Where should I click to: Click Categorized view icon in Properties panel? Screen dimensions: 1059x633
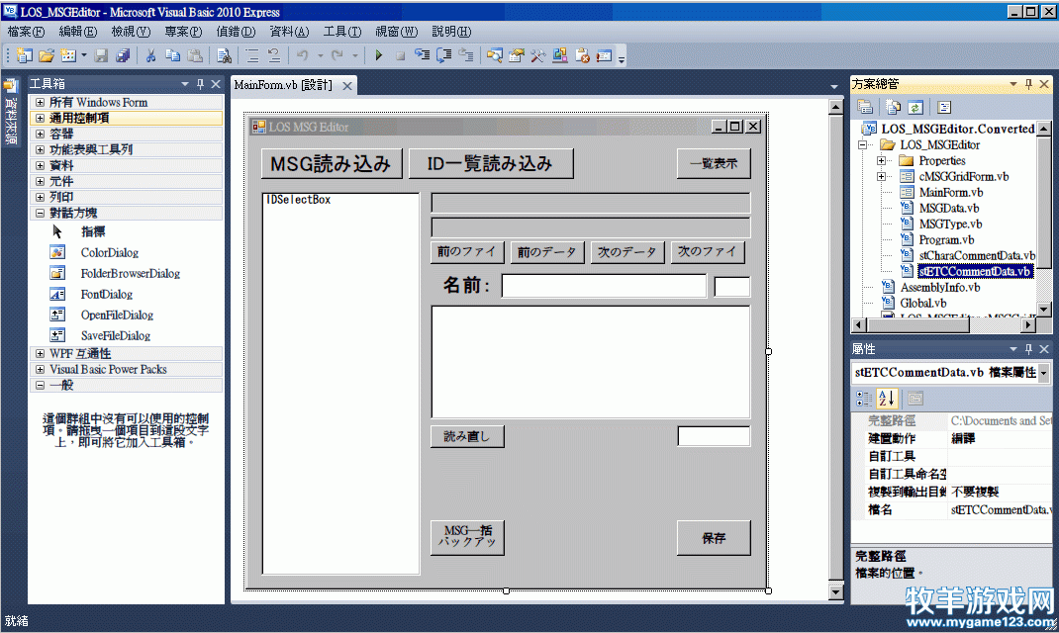point(864,399)
